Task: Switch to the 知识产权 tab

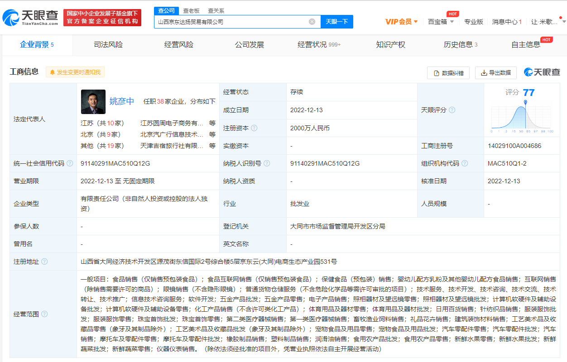Action: [x=391, y=45]
